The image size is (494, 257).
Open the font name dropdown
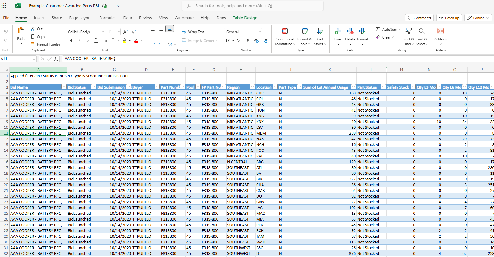[x=103, y=32]
